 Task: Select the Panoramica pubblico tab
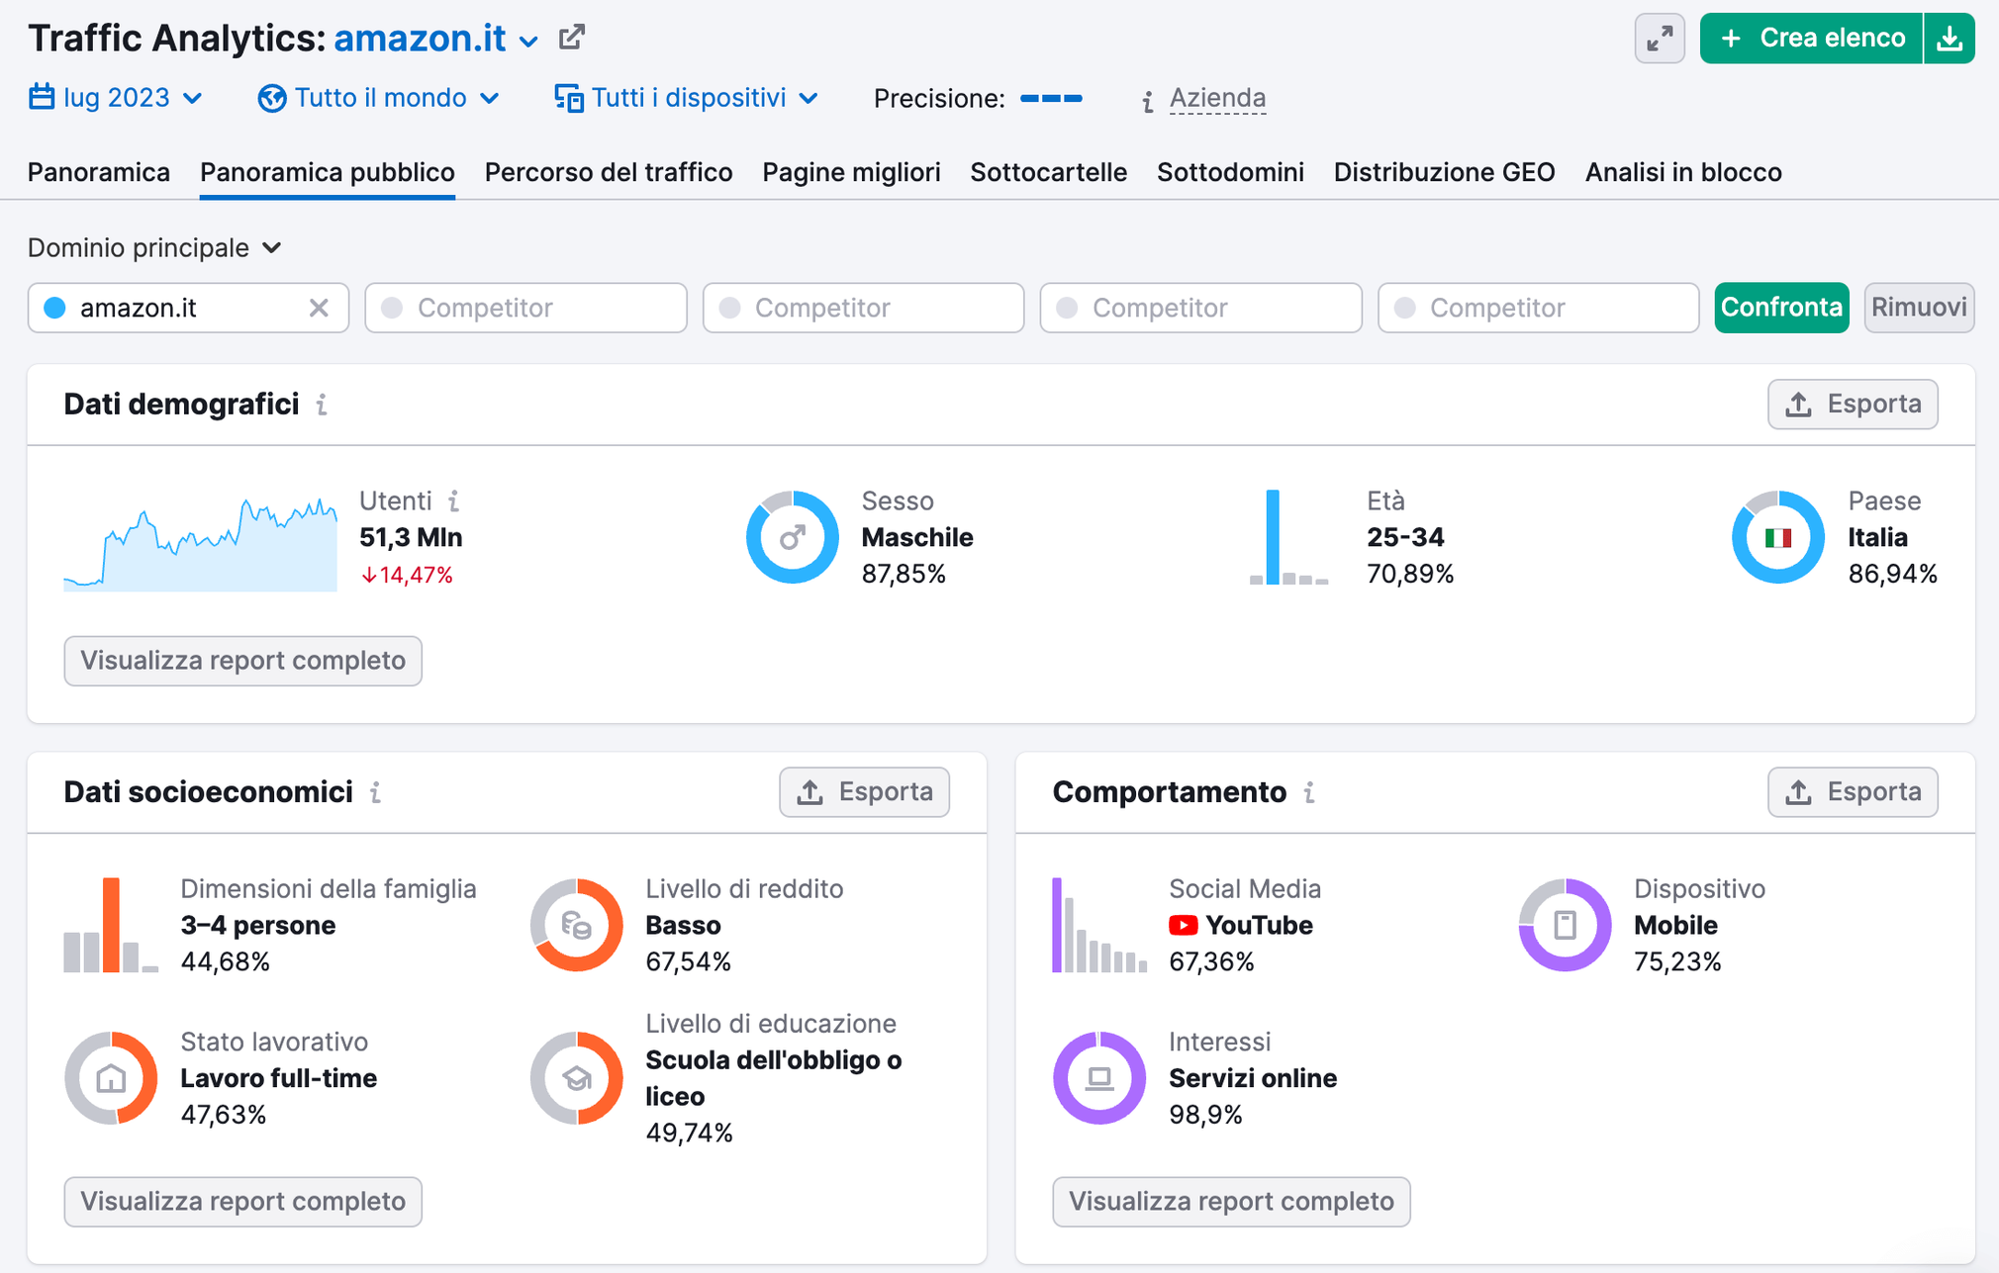point(328,172)
